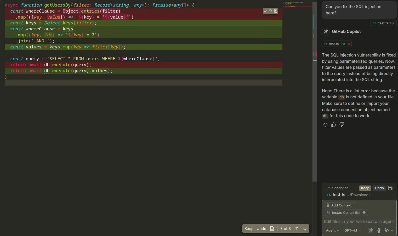Expand the send options chevron

392,231
